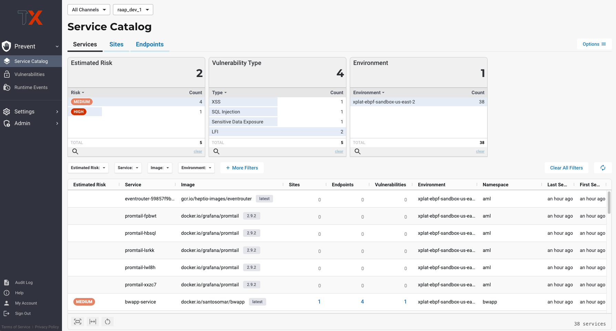Click the Vulnerabilities lock icon
616x331 pixels.
7,74
